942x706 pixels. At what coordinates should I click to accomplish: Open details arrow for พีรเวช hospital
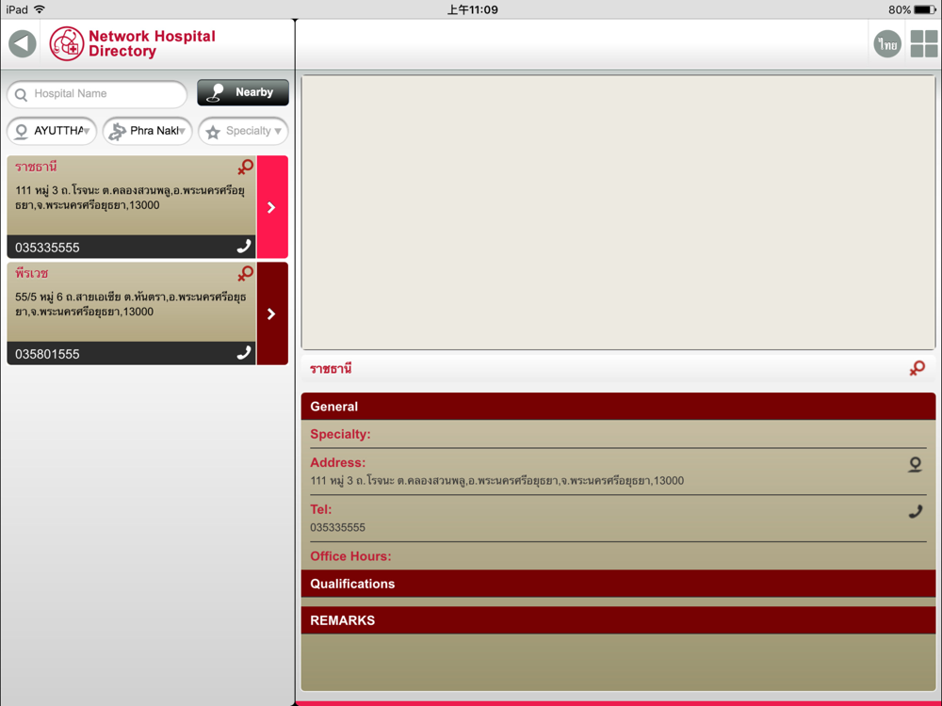[x=272, y=313]
